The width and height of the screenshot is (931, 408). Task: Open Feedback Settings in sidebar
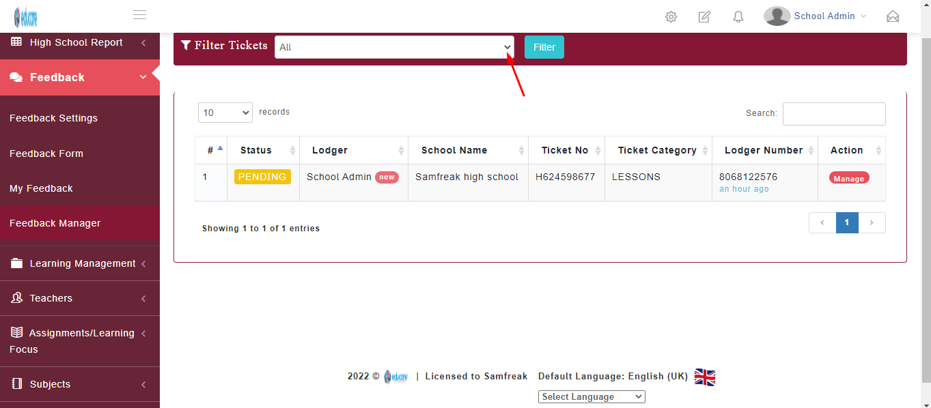pyautogui.click(x=53, y=118)
